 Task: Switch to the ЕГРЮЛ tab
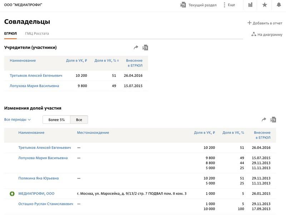pos(10,33)
